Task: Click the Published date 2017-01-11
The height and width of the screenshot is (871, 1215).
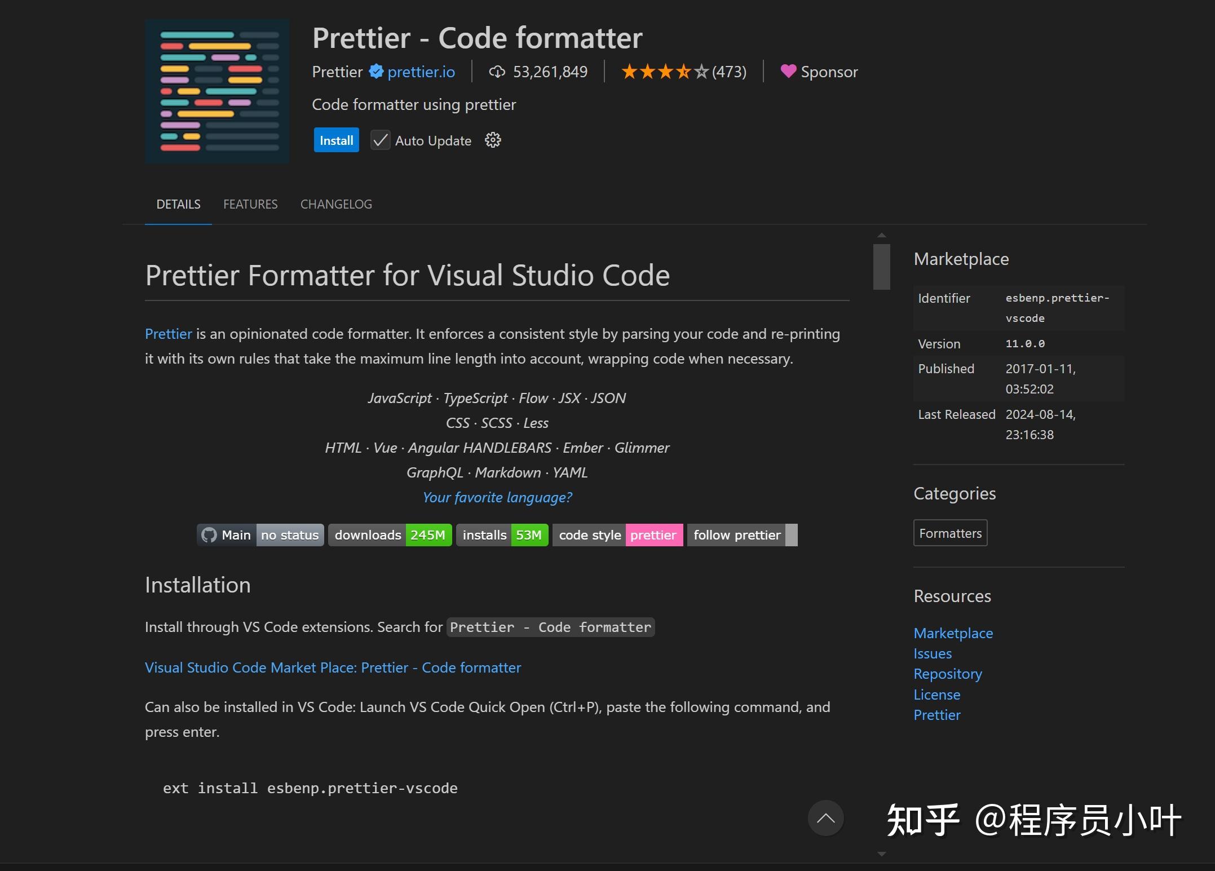Action: pos(1041,379)
